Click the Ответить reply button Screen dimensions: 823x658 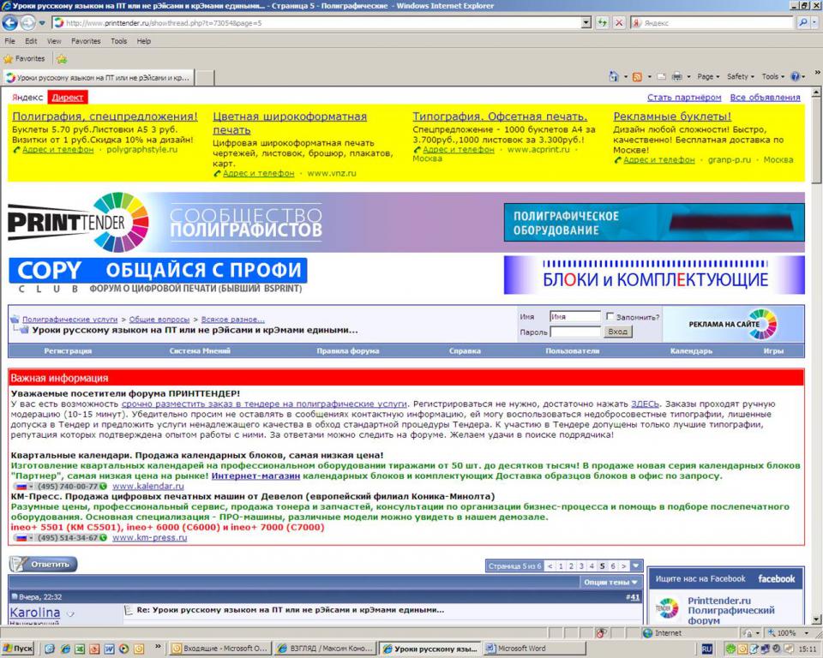(x=44, y=565)
